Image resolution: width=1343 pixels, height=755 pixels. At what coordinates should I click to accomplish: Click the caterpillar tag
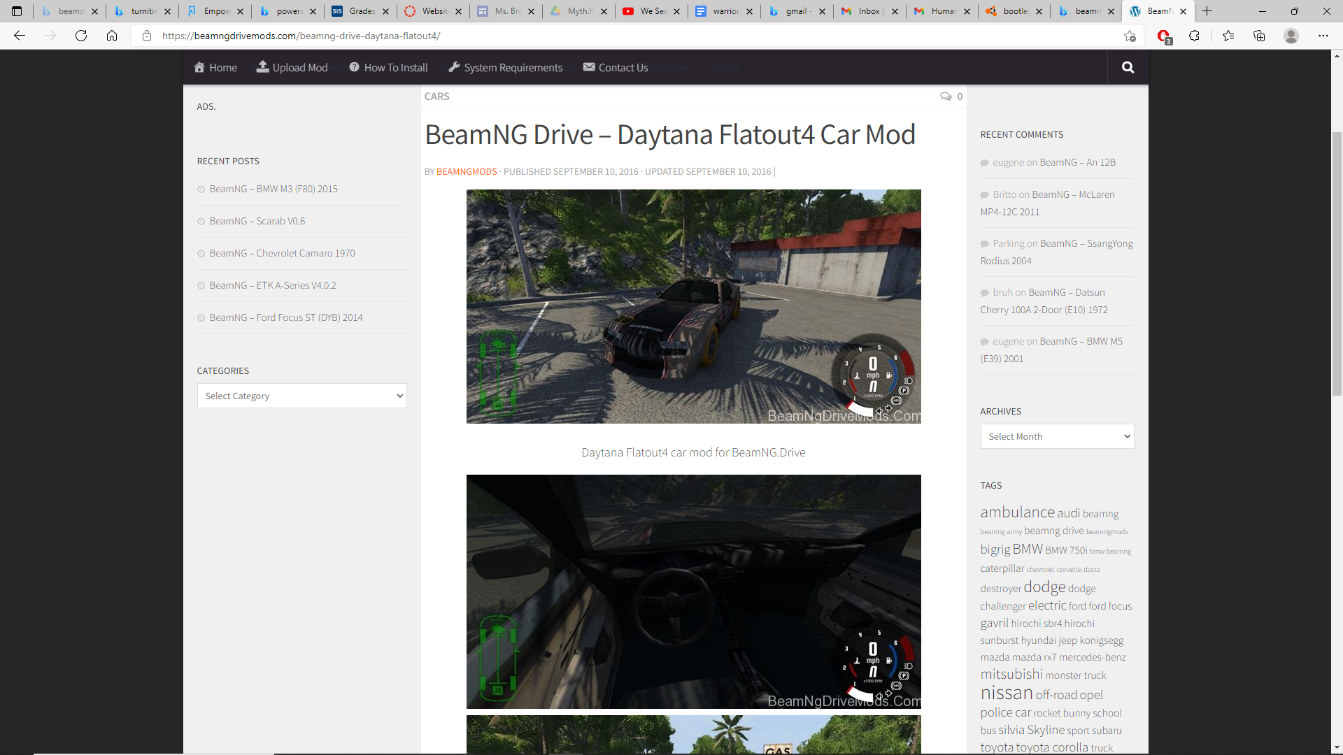[x=1002, y=568]
